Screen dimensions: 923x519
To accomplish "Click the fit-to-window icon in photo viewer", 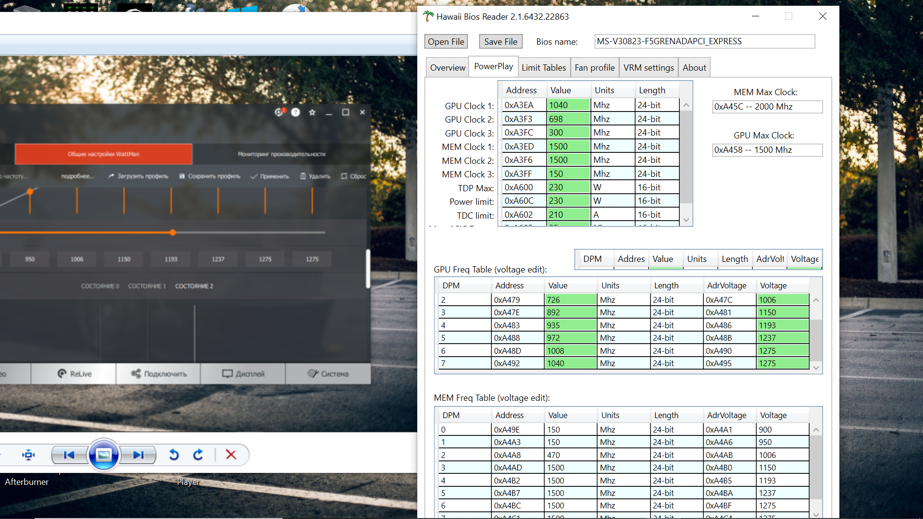I will [x=29, y=455].
